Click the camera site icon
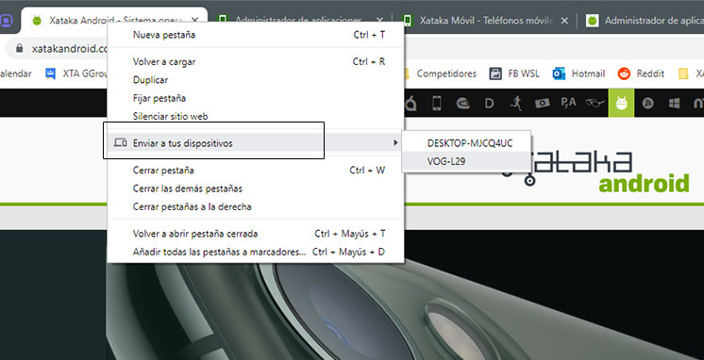 click(543, 103)
